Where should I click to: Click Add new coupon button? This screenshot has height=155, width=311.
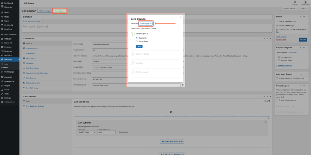coord(45,11)
